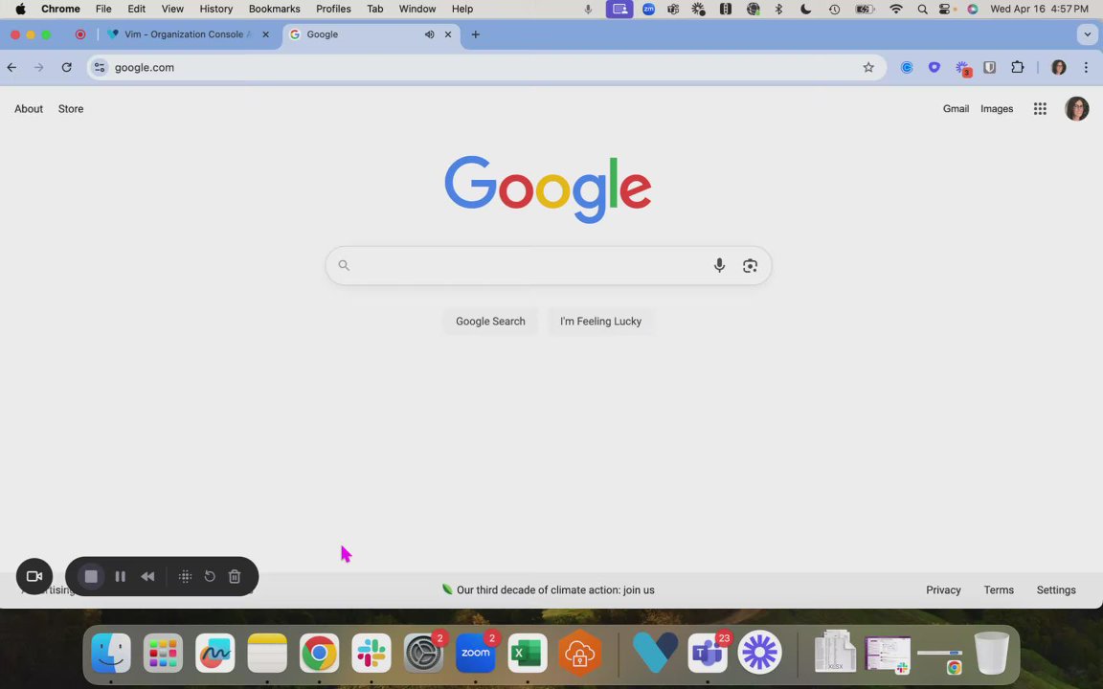Expand the tab search dropdown arrow
Screen dimensions: 1103x689
coord(1087,34)
